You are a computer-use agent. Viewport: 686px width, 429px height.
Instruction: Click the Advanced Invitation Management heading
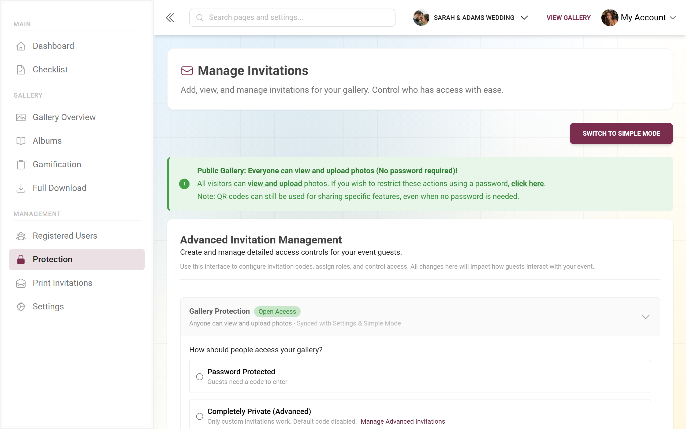261,240
